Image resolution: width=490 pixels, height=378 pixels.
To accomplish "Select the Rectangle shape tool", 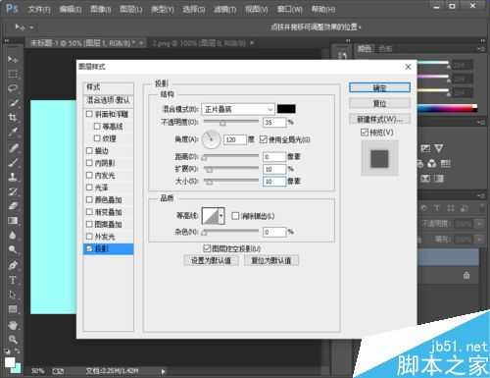I will (x=13, y=309).
